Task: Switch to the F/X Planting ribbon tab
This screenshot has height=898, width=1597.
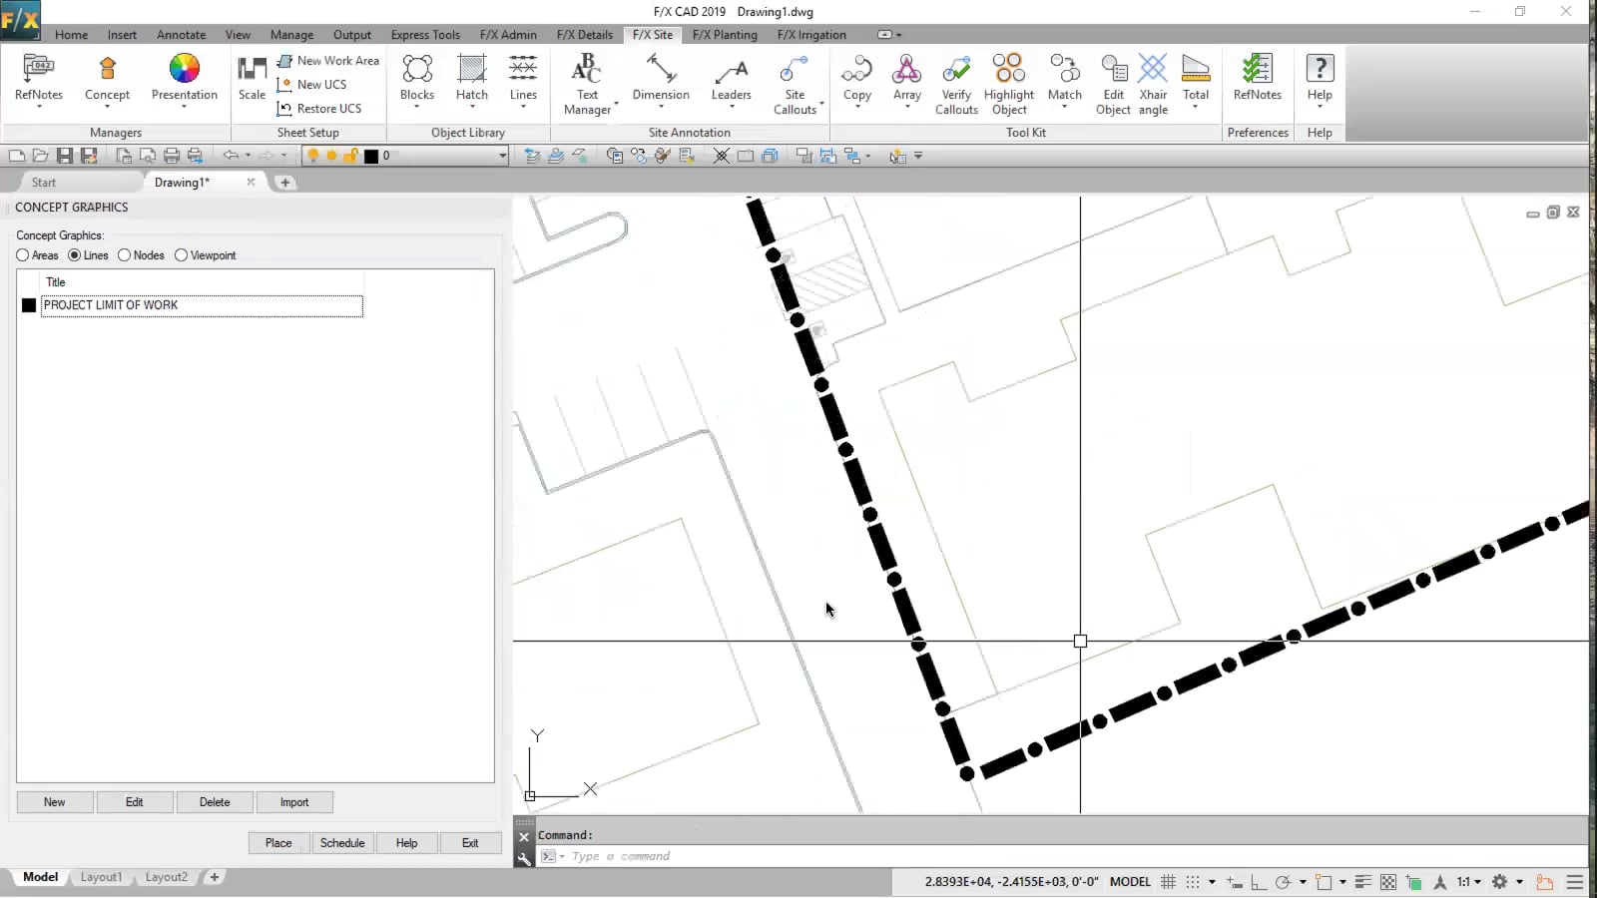Action: (x=725, y=35)
